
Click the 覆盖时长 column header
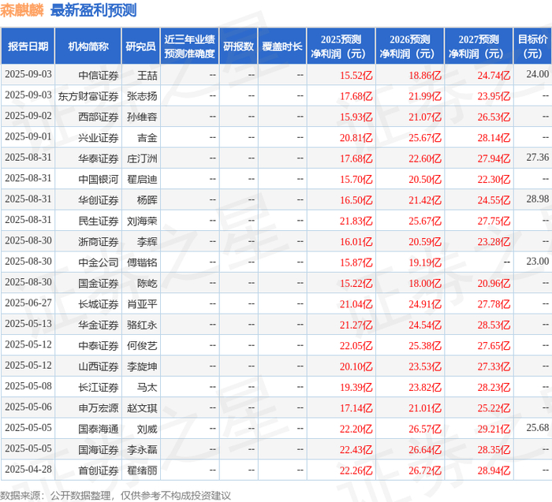coord(282,46)
